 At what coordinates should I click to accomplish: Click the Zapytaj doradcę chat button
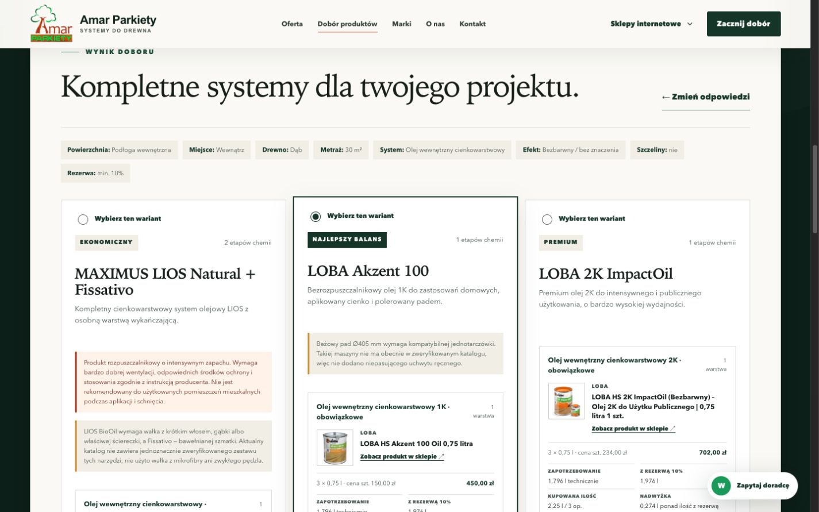pyautogui.click(x=752, y=486)
